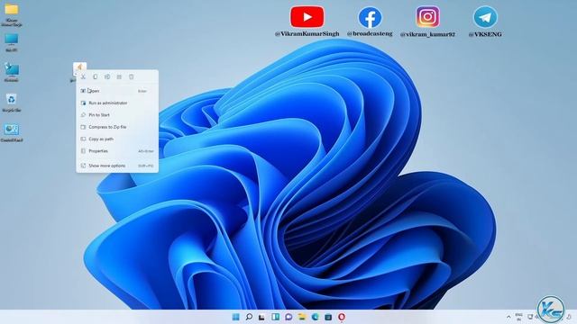Click the Copy icon in the context menu
The image size is (577, 324).
click(x=95, y=76)
